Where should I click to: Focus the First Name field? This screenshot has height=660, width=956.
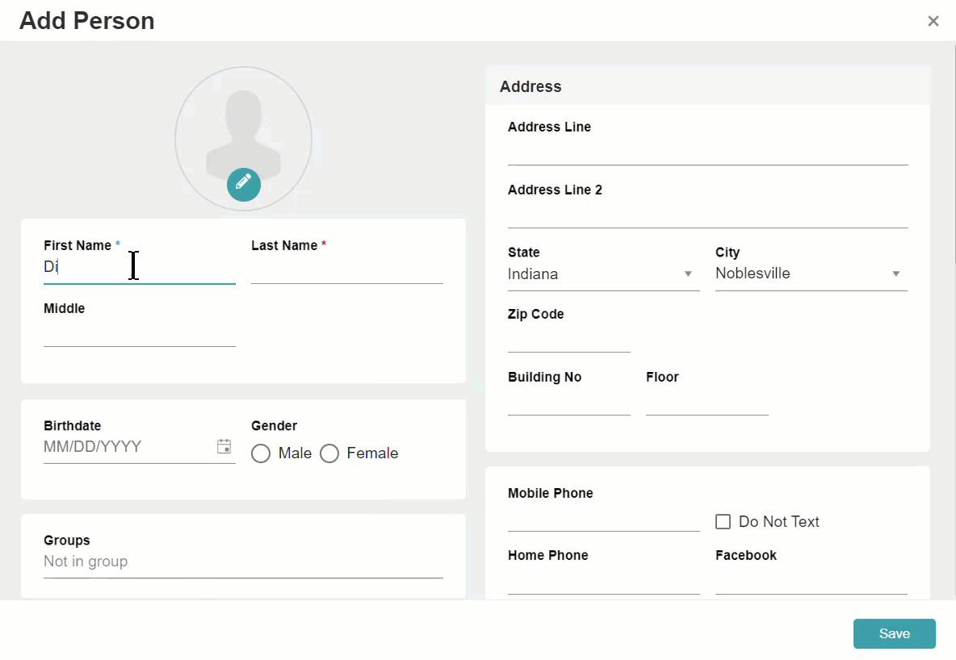(140, 268)
